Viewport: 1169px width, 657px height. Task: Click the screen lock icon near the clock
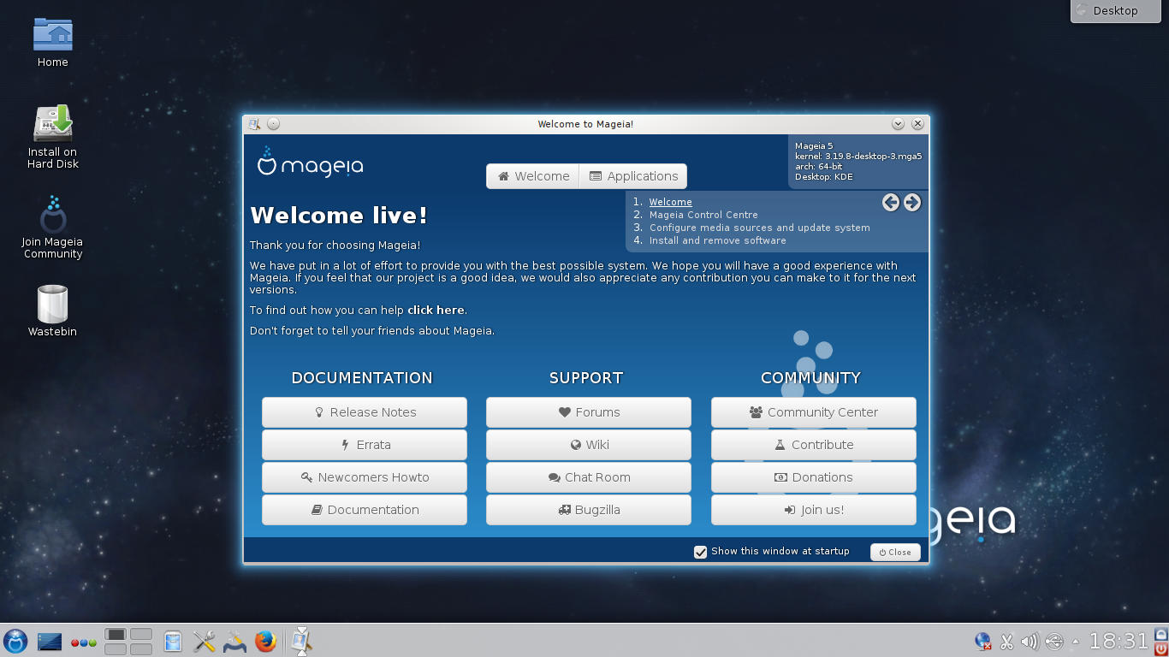click(1161, 634)
